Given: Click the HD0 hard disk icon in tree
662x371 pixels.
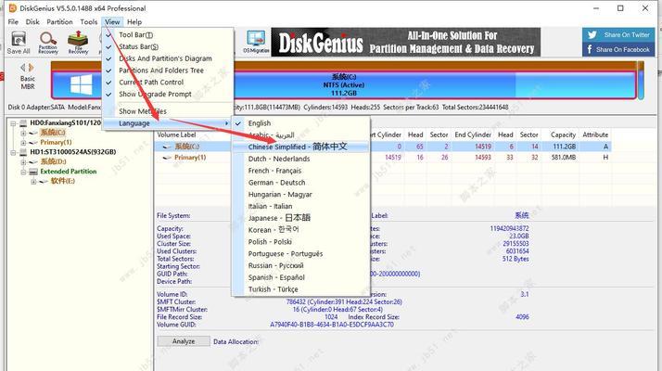Looking at the screenshot, I should 24,123.
